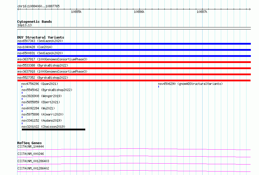Select variant nsv3341152 (Audano2019) label
This screenshot has width=259, height=175.
(42, 120)
